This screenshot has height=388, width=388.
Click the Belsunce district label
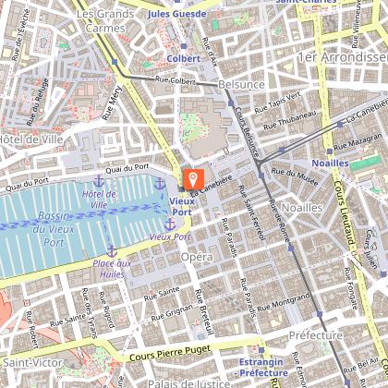click(241, 85)
